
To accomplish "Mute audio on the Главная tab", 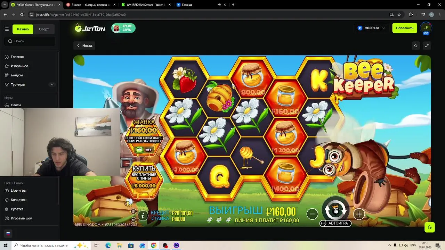I will pos(219,5).
